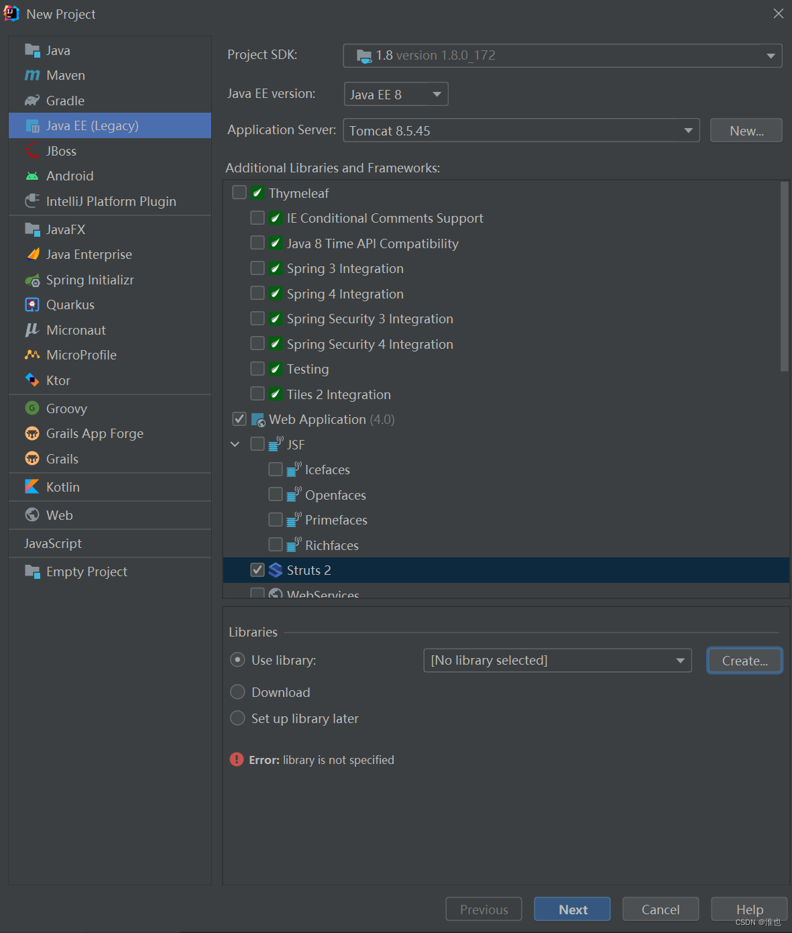Check IE Conditional Comments Support
The image size is (792, 933).
tap(258, 218)
